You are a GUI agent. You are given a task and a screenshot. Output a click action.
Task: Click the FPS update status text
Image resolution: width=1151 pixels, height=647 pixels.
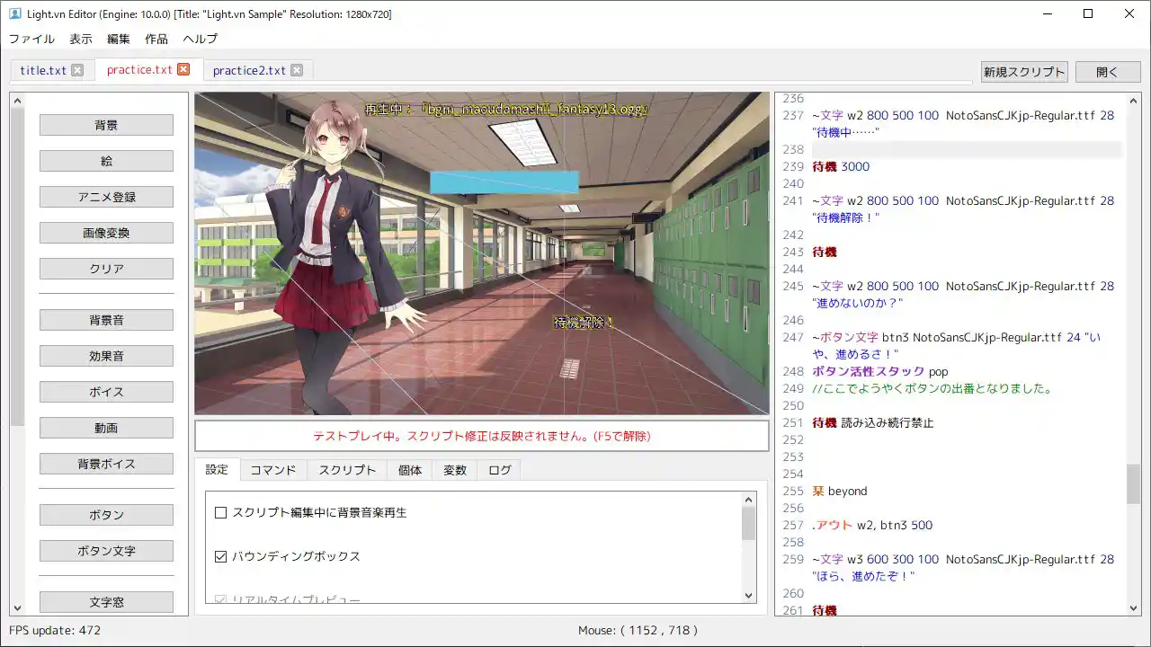tap(55, 630)
